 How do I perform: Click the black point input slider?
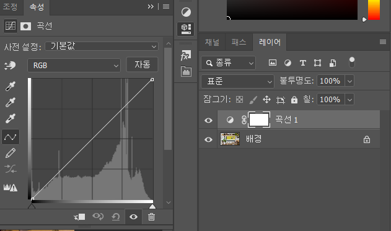(32, 206)
